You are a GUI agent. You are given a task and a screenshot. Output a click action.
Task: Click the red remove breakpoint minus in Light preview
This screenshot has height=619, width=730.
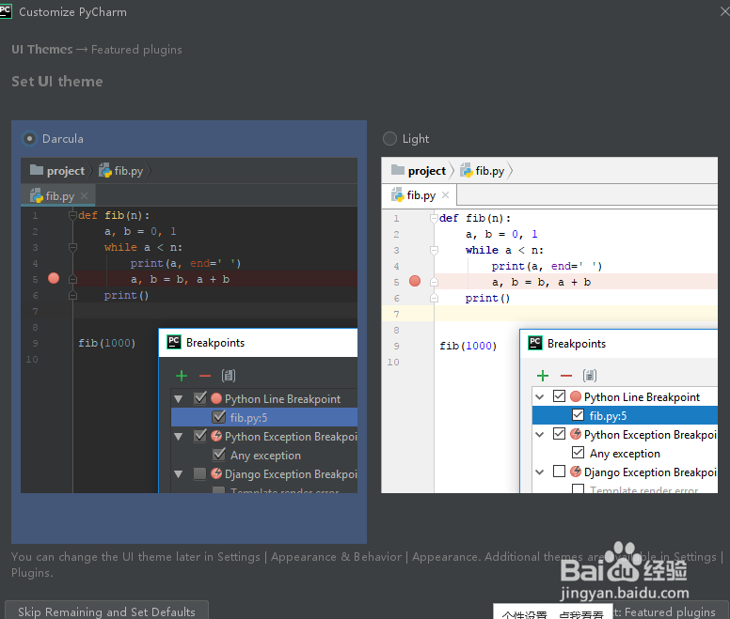566,376
